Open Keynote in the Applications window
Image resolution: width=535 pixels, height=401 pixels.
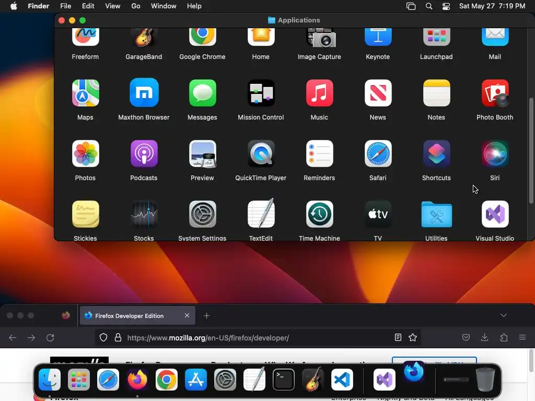click(x=378, y=37)
